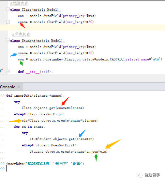Click the inserDdta function call line
165x182 pixels.
point(45,164)
